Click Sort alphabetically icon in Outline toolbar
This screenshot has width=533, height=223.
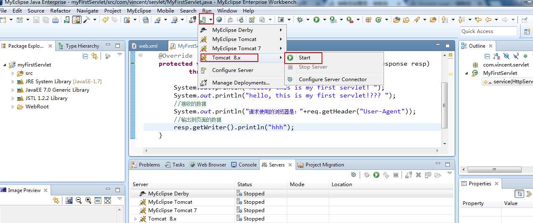[x=497, y=56]
